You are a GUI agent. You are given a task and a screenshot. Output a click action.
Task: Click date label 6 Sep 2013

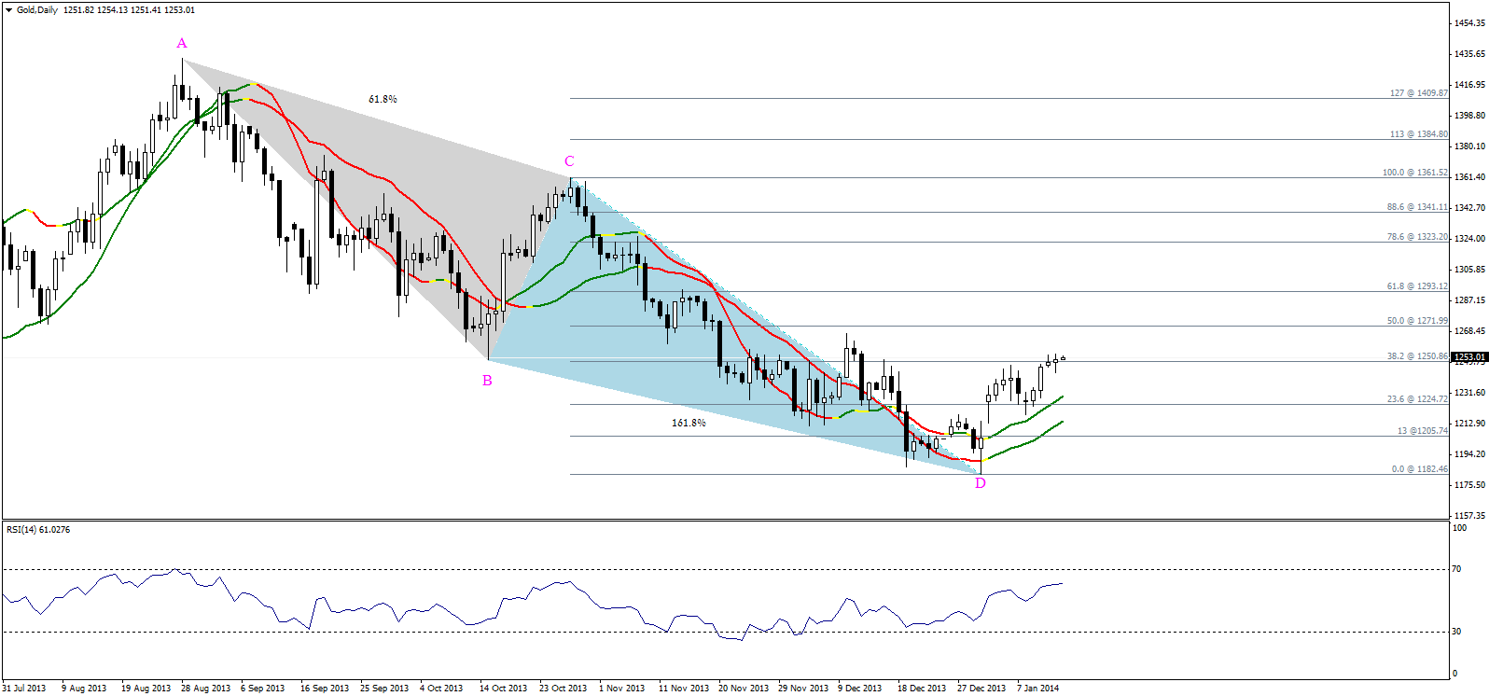[263, 689]
